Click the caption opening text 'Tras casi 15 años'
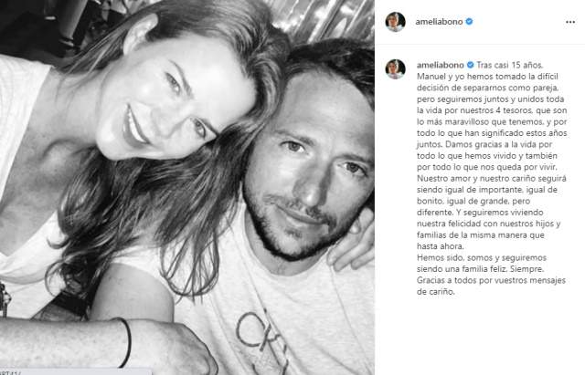 tap(510, 65)
